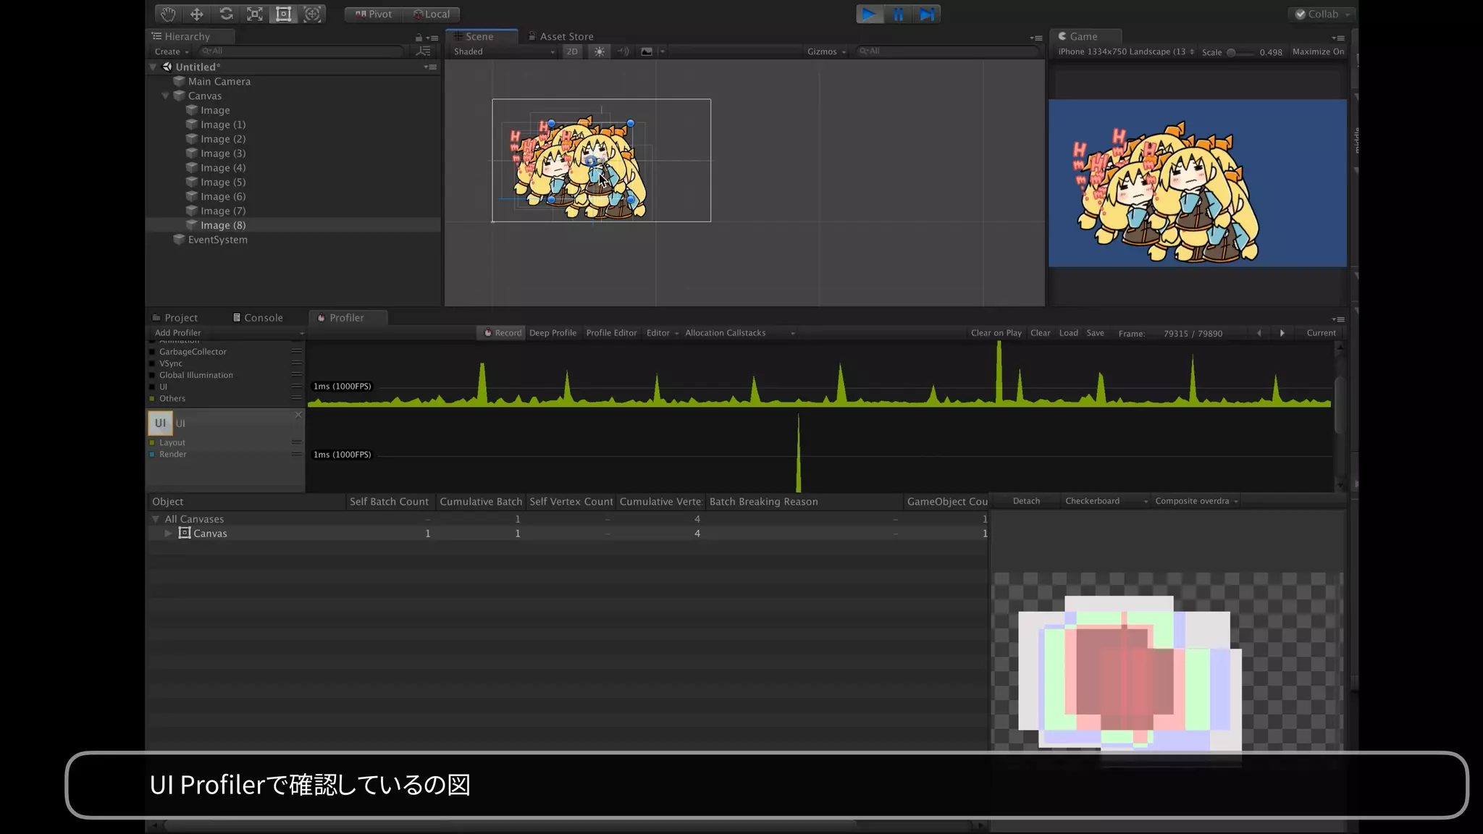The height and width of the screenshot is (834, 1483).
Task: Toggle scene lighting sun icon
Action: coord(600,51)
